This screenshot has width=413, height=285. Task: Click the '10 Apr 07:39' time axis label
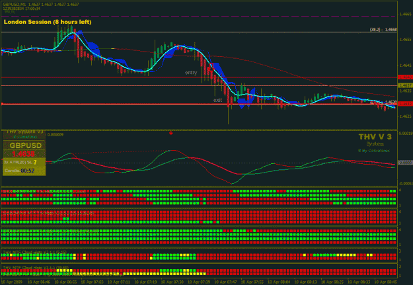click(199, 282)
